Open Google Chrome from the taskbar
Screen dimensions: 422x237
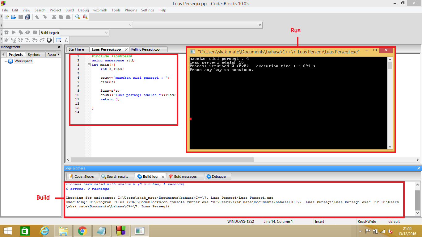[82, 231]
